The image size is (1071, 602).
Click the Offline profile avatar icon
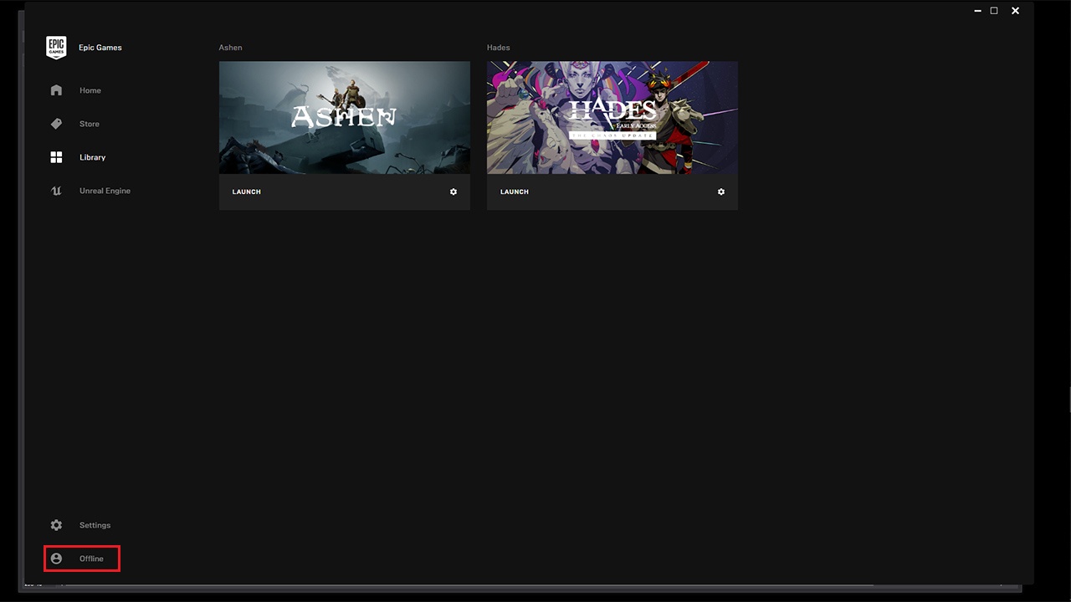point(56,559)
